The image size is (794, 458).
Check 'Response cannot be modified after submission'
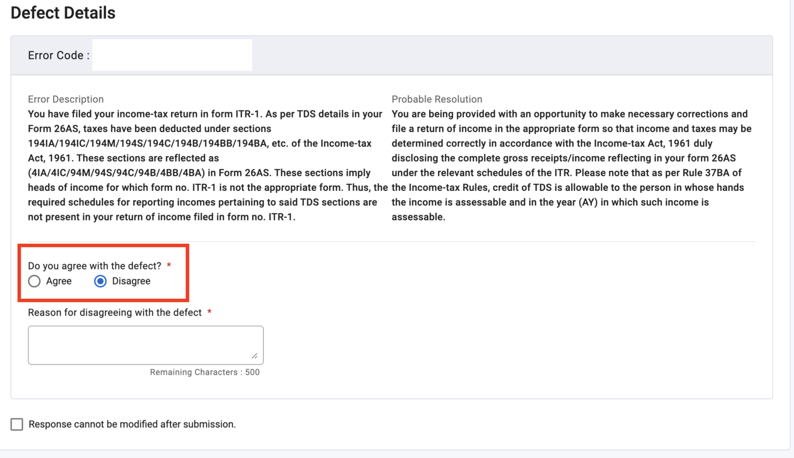(x=17, y=424)
